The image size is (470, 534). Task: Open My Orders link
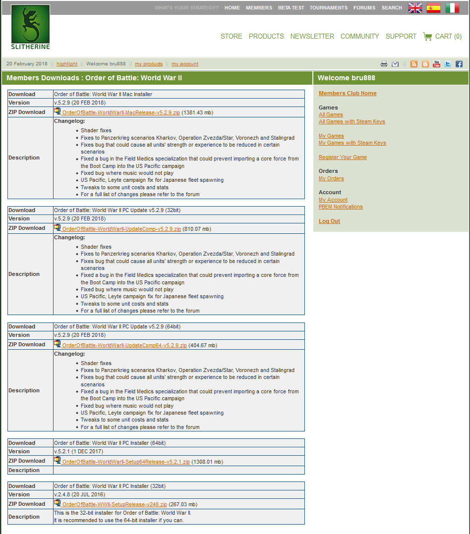click(x=331, y=178)
